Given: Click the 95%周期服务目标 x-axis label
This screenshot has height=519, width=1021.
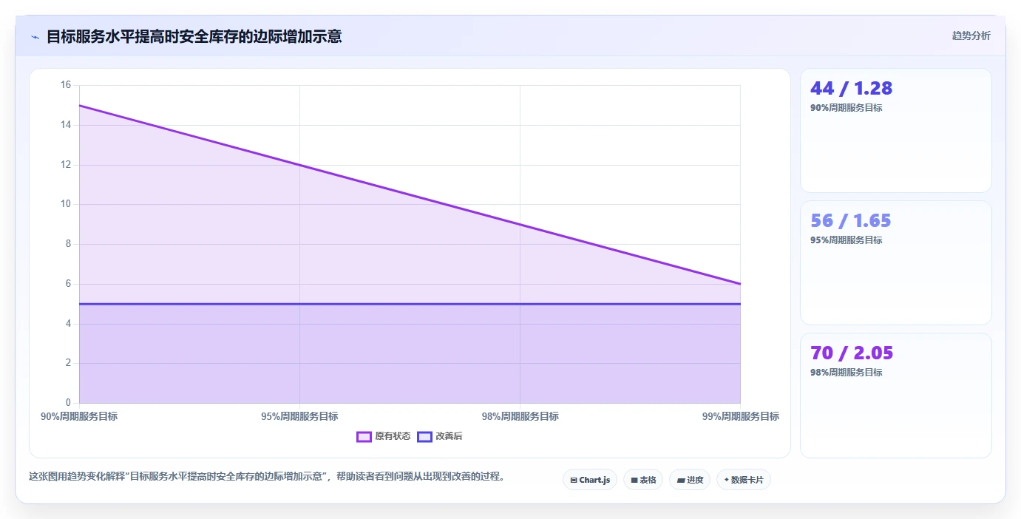Looking at the screenshot, I should (x=299, y=416).
